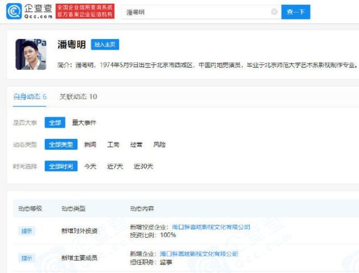
Task: Open 潘粤明's profile photo thumbnail
Action: [x=31, y=54]
